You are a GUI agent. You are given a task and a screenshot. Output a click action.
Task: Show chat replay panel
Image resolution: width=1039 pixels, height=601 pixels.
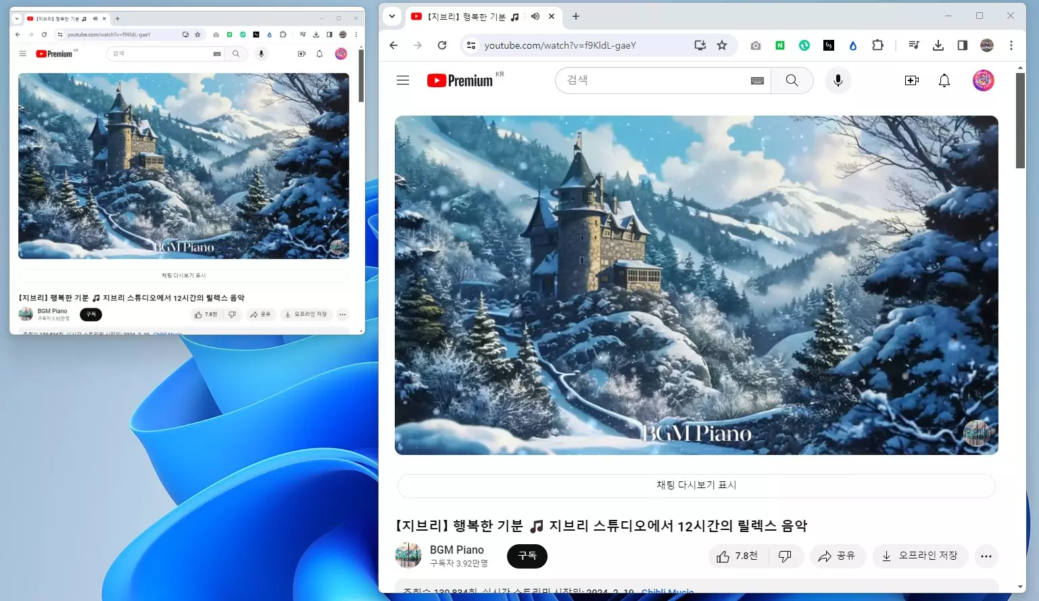click(x=696, y=485)
